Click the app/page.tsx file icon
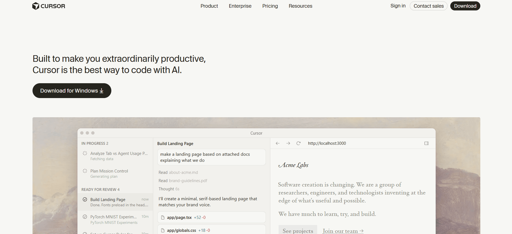Viewport: 512px width, 234px height. click(x=163, y=218)
